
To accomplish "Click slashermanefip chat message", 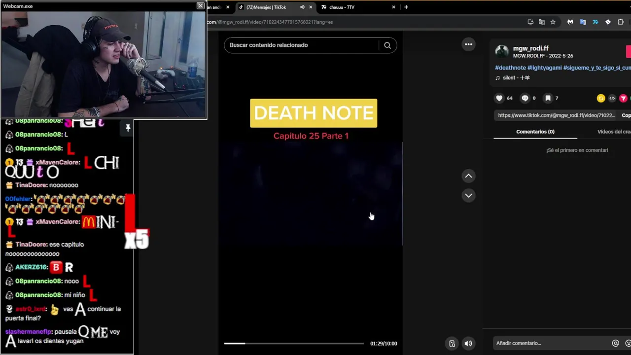I will (x=63, y=336).
